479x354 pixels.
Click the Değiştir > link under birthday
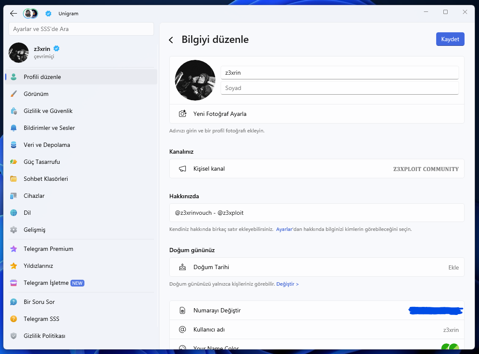(x=288, y=284)
